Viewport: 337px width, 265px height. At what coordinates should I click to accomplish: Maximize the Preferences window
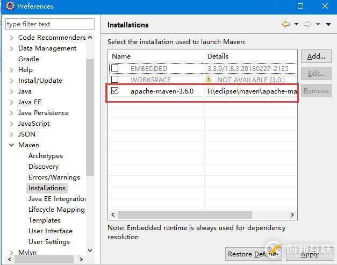click(x=300, y=6)
